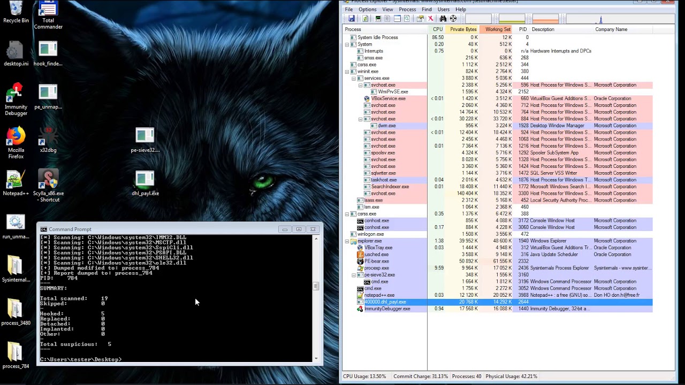The width and height of the screenshot is (685, 385).
Task: Collapse the explorer.exe tree node
Action: (x=347, y=241)
